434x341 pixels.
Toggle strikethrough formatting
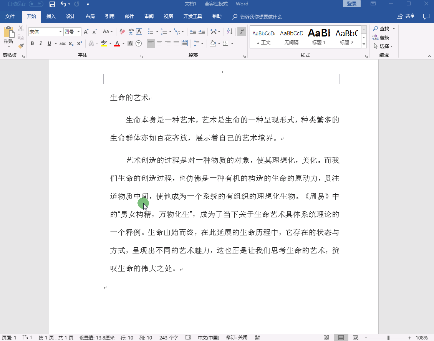coord(63,43)
